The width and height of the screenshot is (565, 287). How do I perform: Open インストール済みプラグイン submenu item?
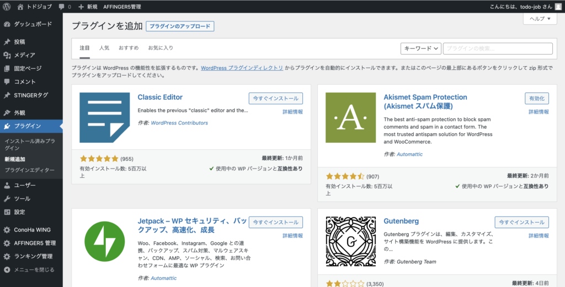30,144
